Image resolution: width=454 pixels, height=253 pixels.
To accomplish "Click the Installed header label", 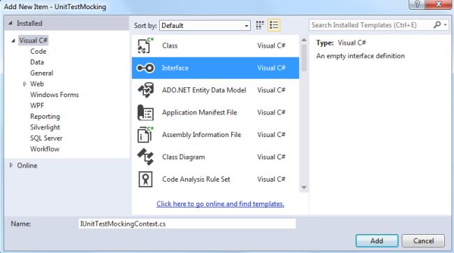I will tap(29, 23).
